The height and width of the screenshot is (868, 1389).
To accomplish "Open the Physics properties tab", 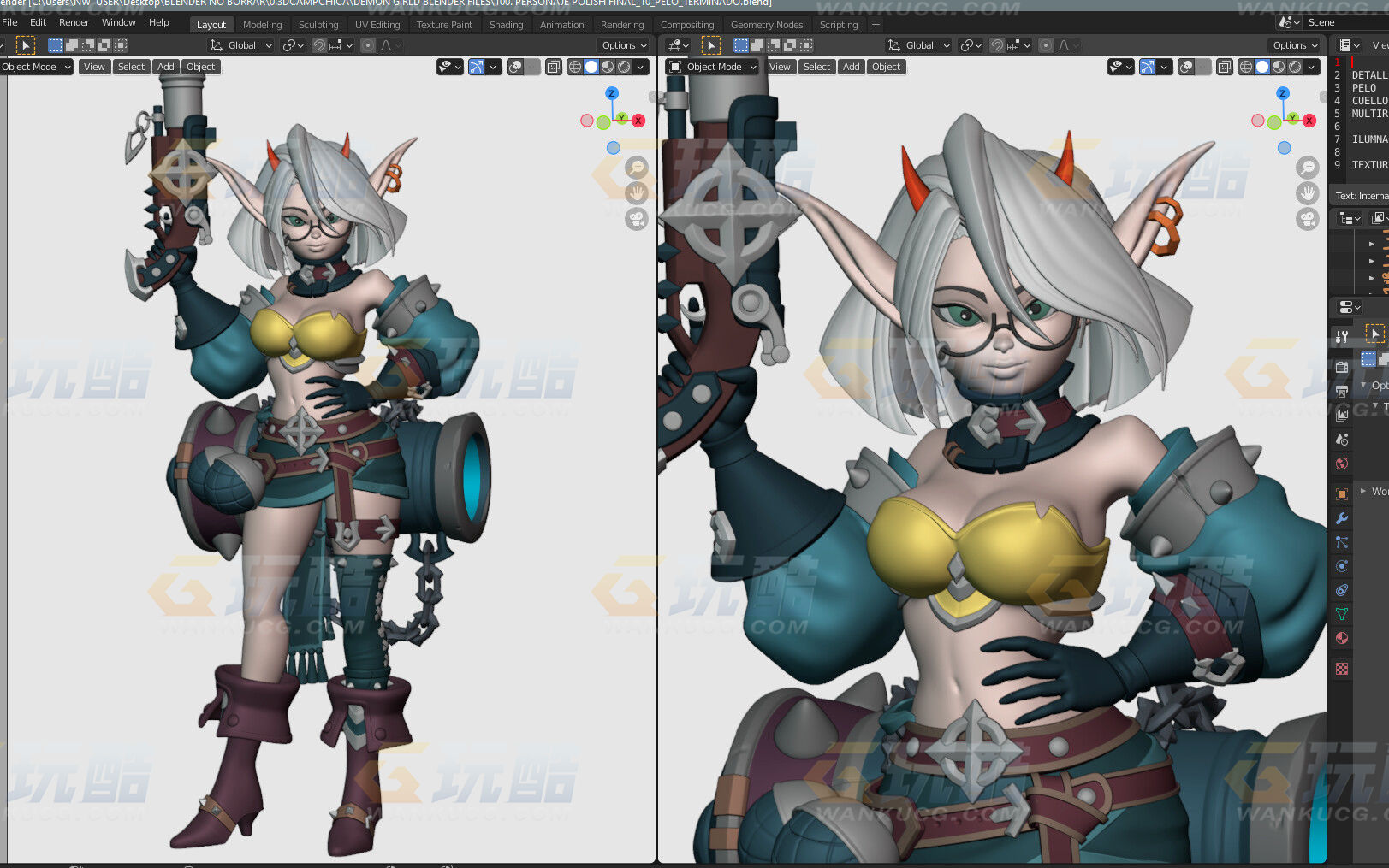I will (1341, 566).
